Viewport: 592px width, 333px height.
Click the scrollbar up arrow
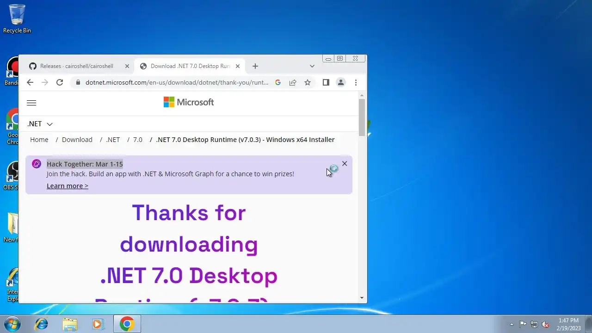[362, 95]
